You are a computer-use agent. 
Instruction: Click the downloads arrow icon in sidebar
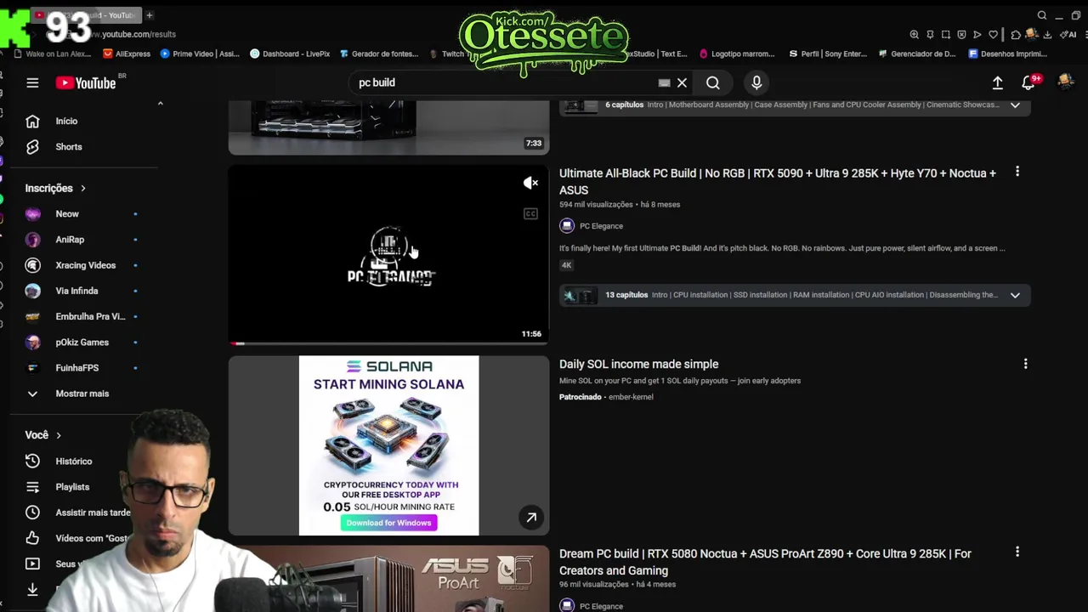[x=32, y=589]
